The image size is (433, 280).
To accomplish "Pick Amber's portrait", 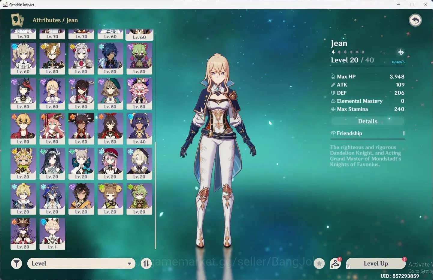I will (x=110, y=129).
